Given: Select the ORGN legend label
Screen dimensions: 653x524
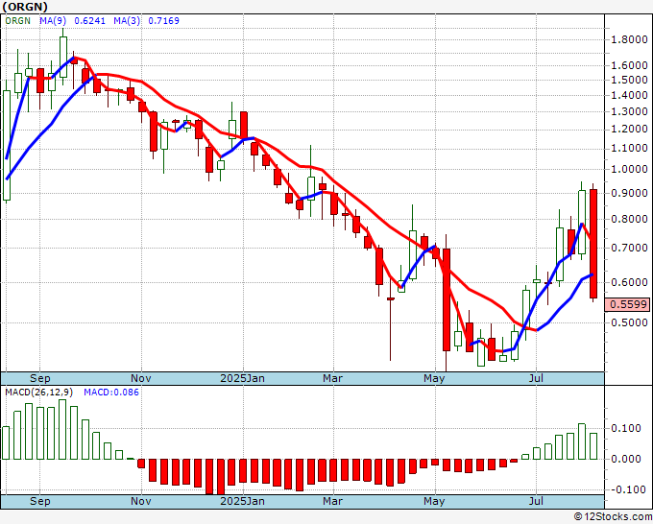Looking at the screenshot, I should [18, 20].
